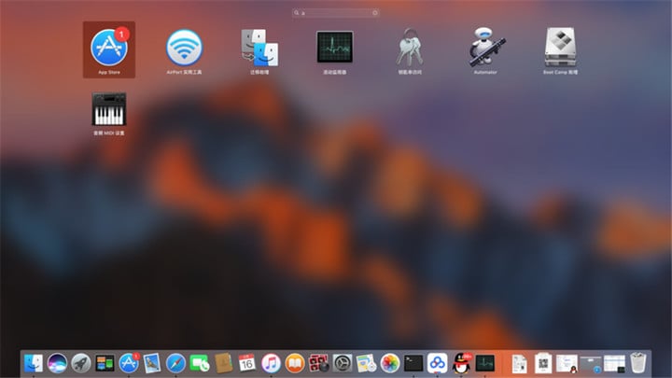Open FaceTime in the Dock
672x378 pixels.
click(200, 363)
